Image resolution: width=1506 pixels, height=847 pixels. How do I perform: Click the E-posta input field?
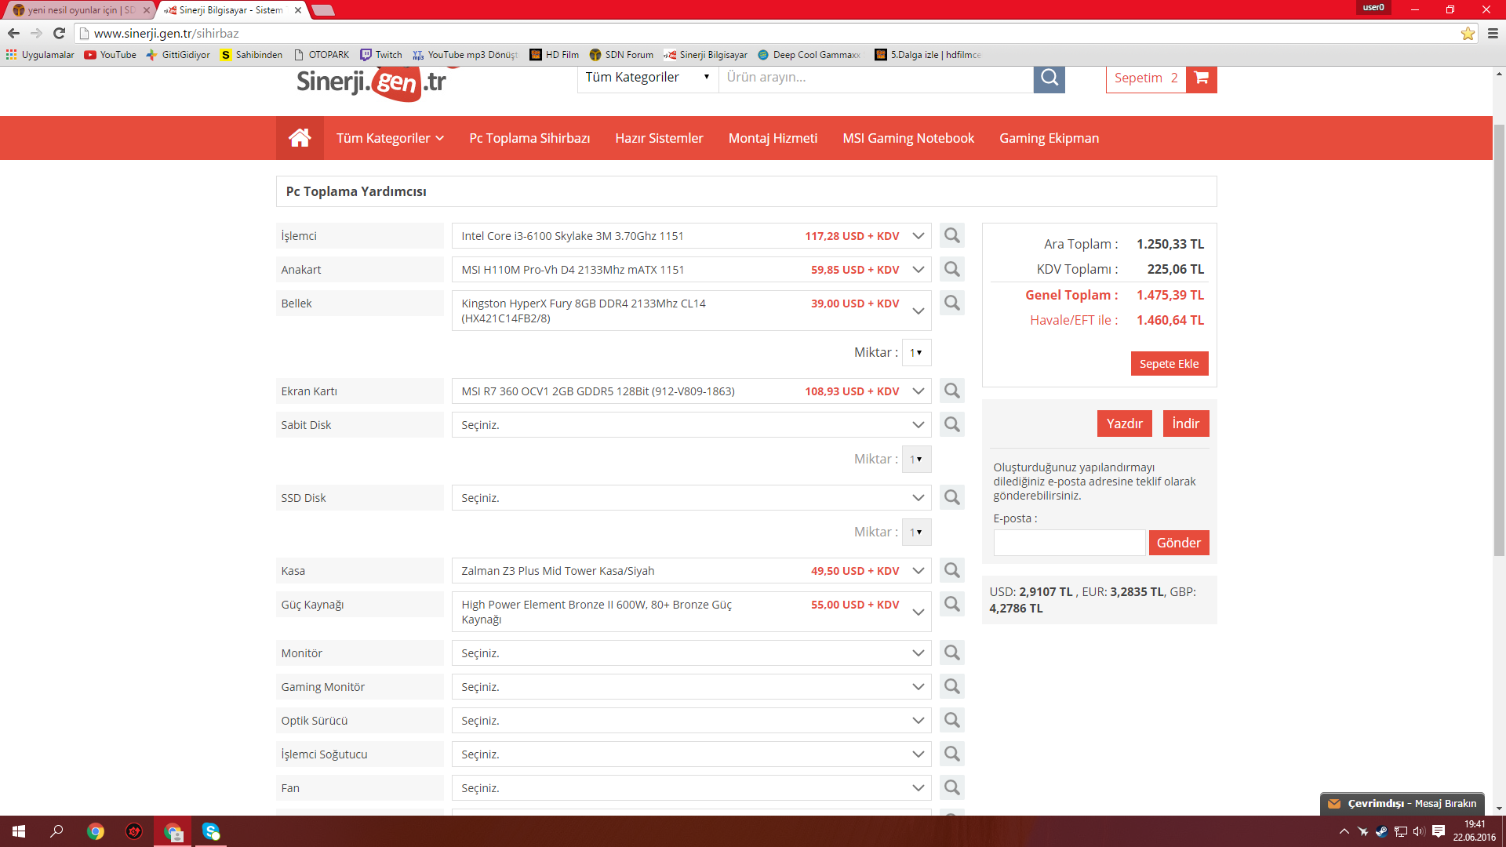1068,543
